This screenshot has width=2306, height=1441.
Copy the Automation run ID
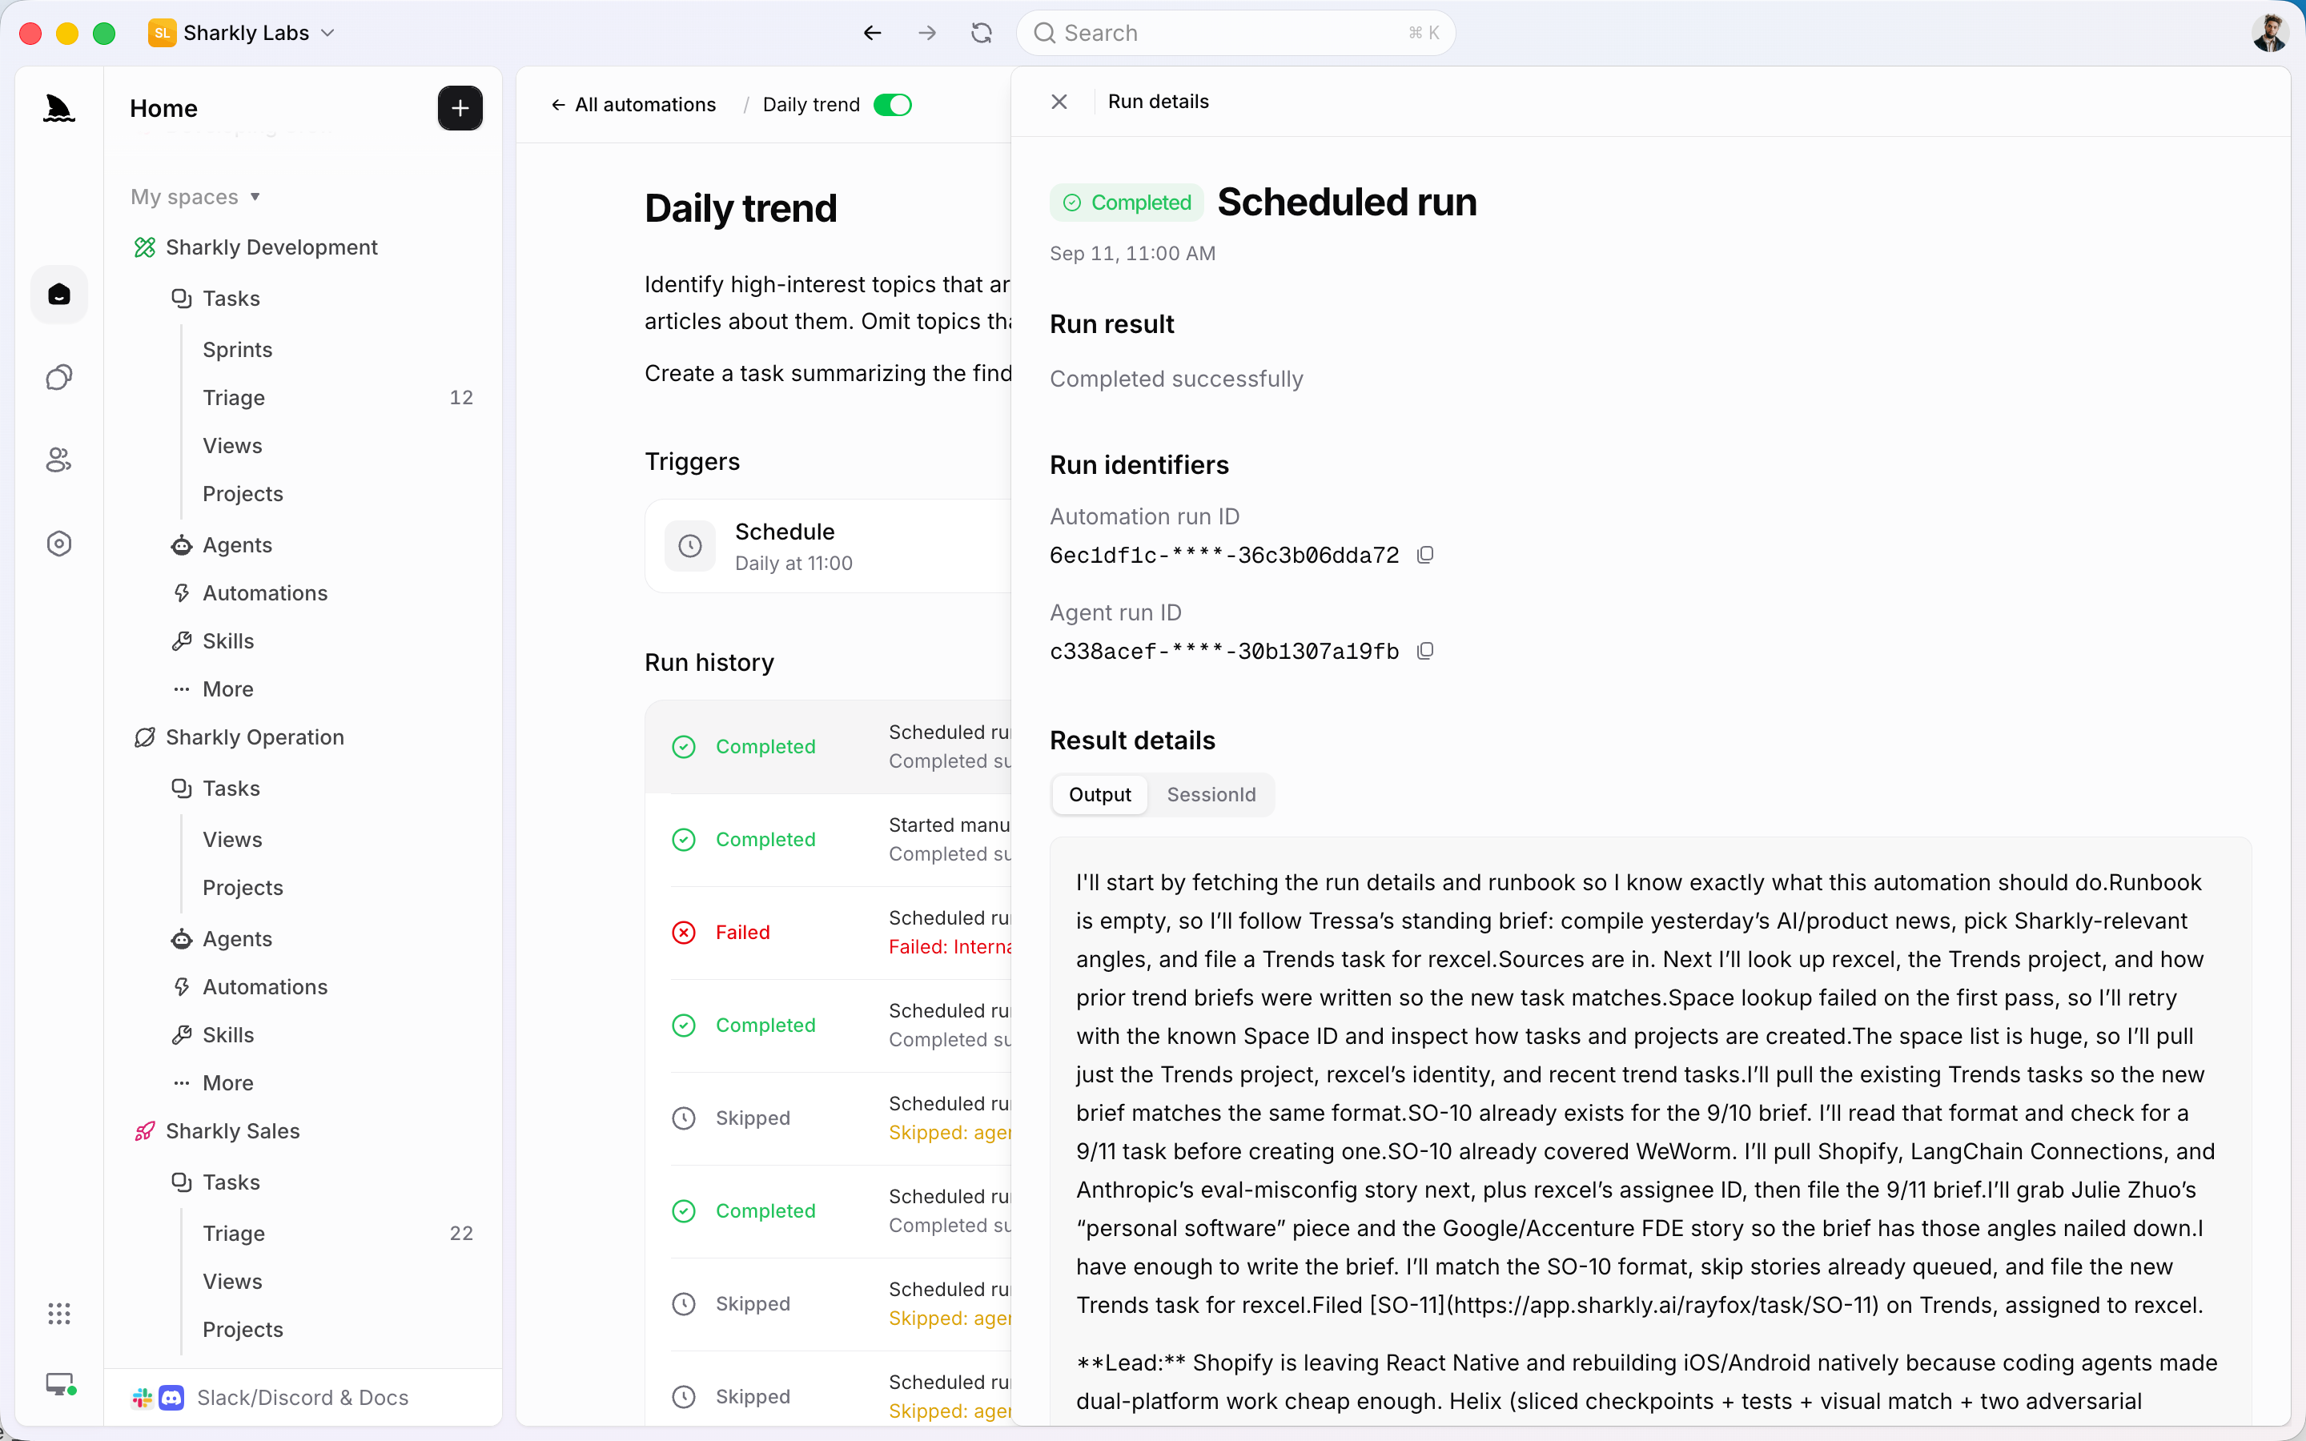[1425, 555]
